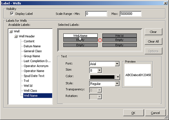
Task: Select Spud Date Text label item
Action: [34, 76]
